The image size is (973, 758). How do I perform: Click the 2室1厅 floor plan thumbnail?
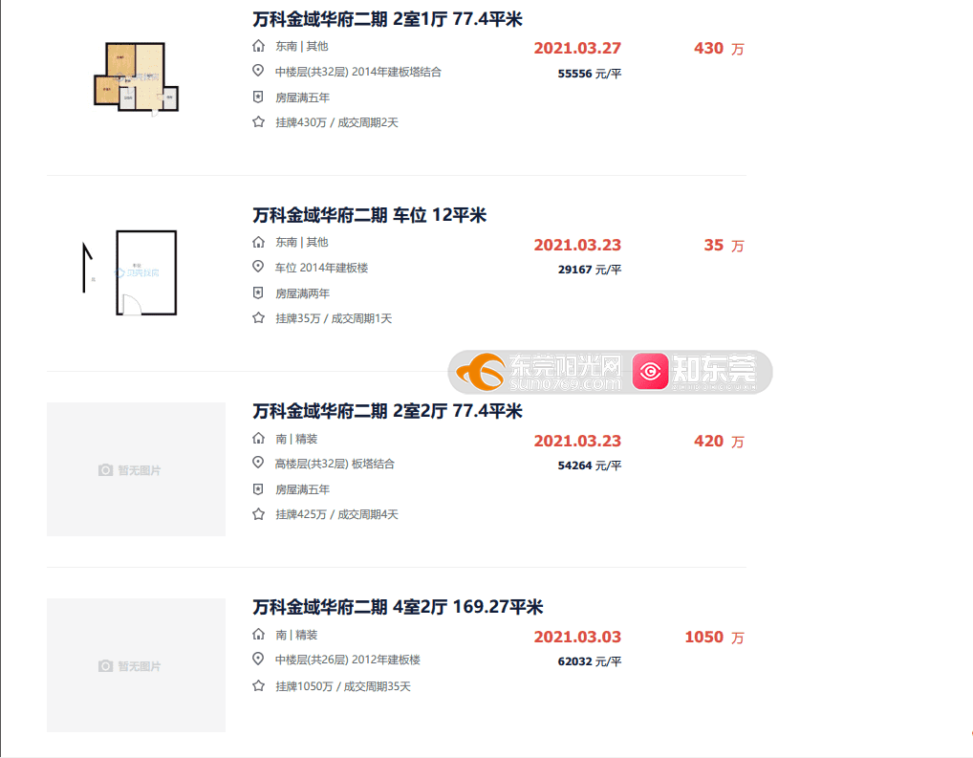[136, 77]
